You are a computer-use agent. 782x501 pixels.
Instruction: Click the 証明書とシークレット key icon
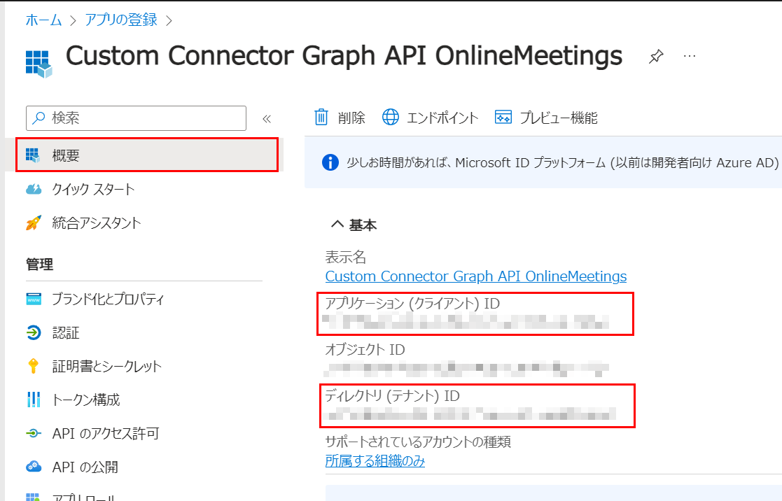click(x=34, y=366)
